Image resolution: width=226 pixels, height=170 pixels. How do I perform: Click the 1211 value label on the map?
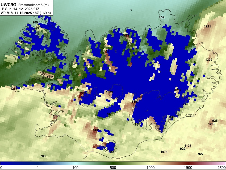(x=50, y=77)
